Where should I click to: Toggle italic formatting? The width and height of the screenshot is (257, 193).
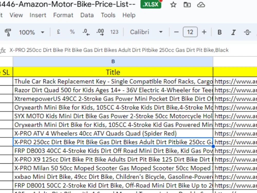[233, 32]
